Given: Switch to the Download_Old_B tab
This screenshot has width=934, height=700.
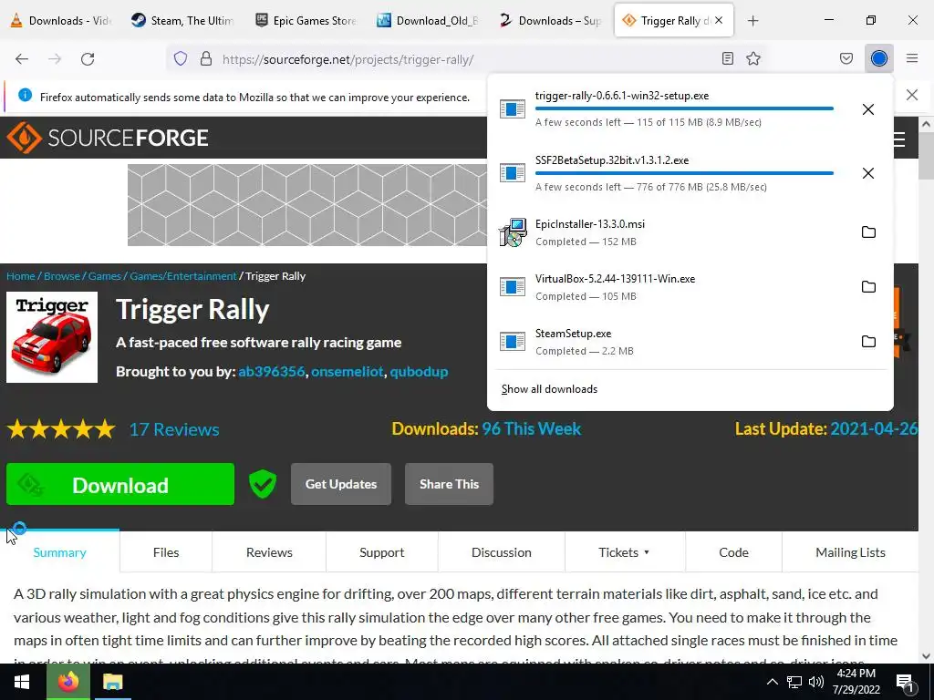Looking at the screenshot, I should point(428,21).
